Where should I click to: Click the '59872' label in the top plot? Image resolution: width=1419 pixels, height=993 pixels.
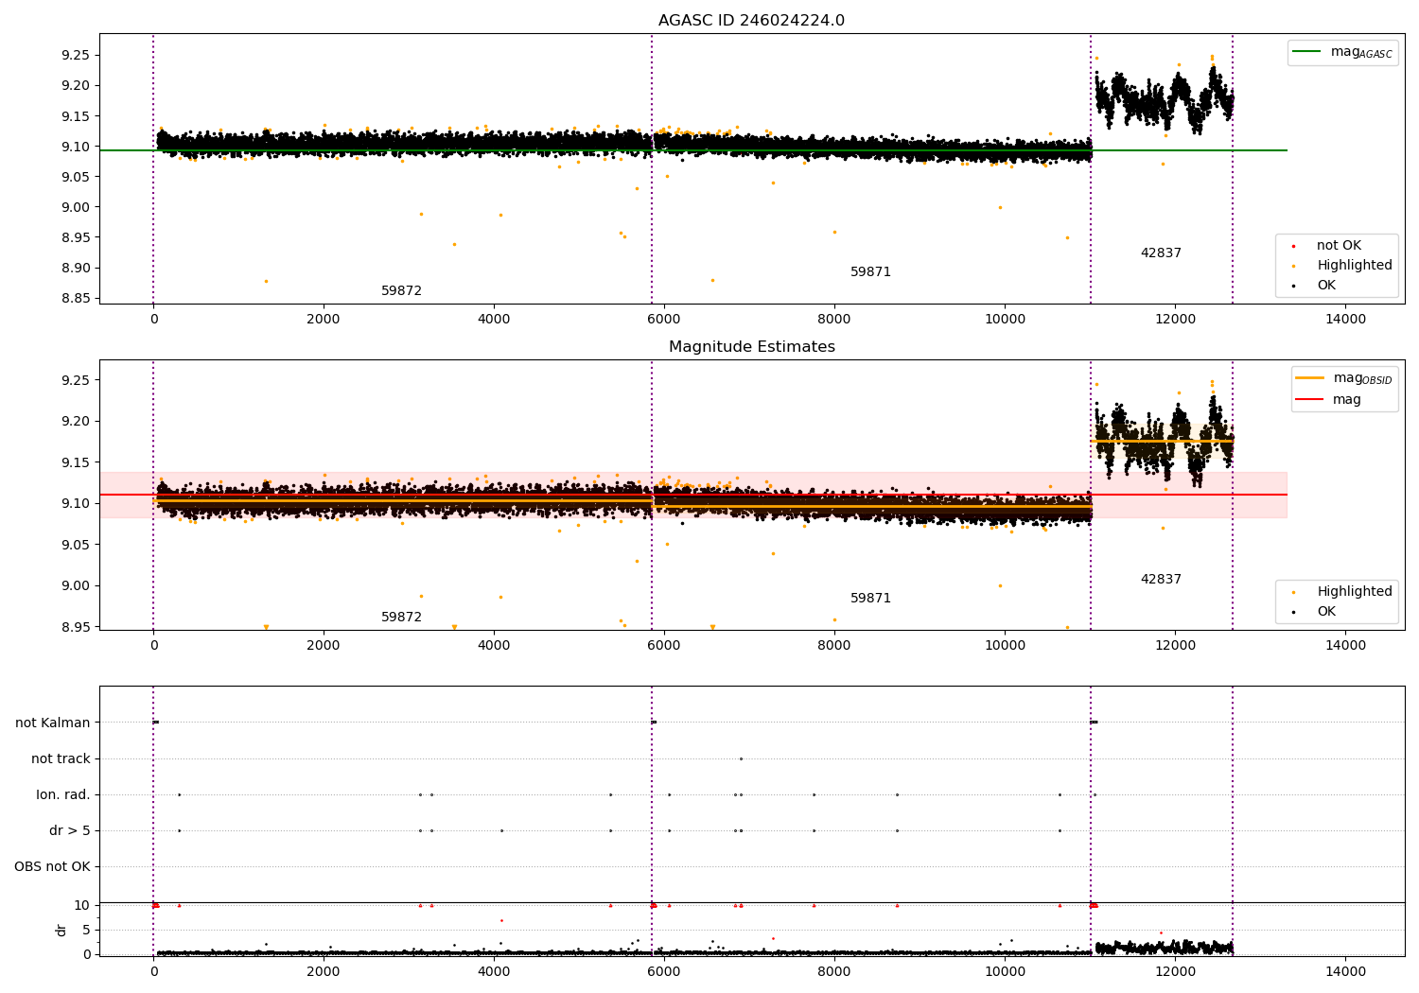[401, 291]
